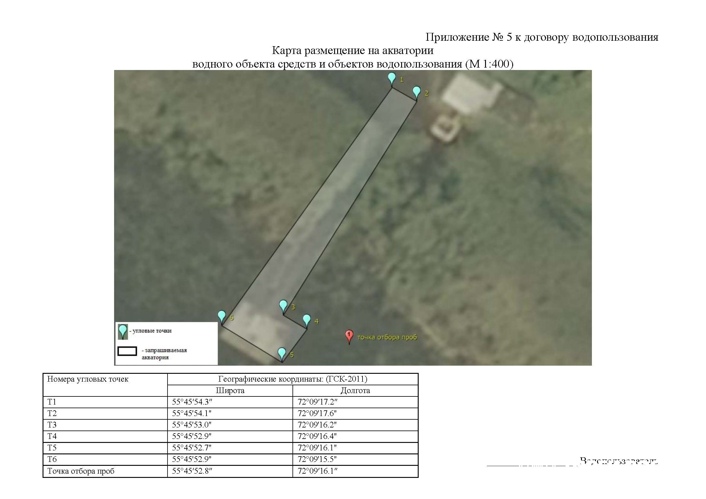Click cyan corner marker number 2
The width and height of the screenshot is (706, 499).
(416, 92)
